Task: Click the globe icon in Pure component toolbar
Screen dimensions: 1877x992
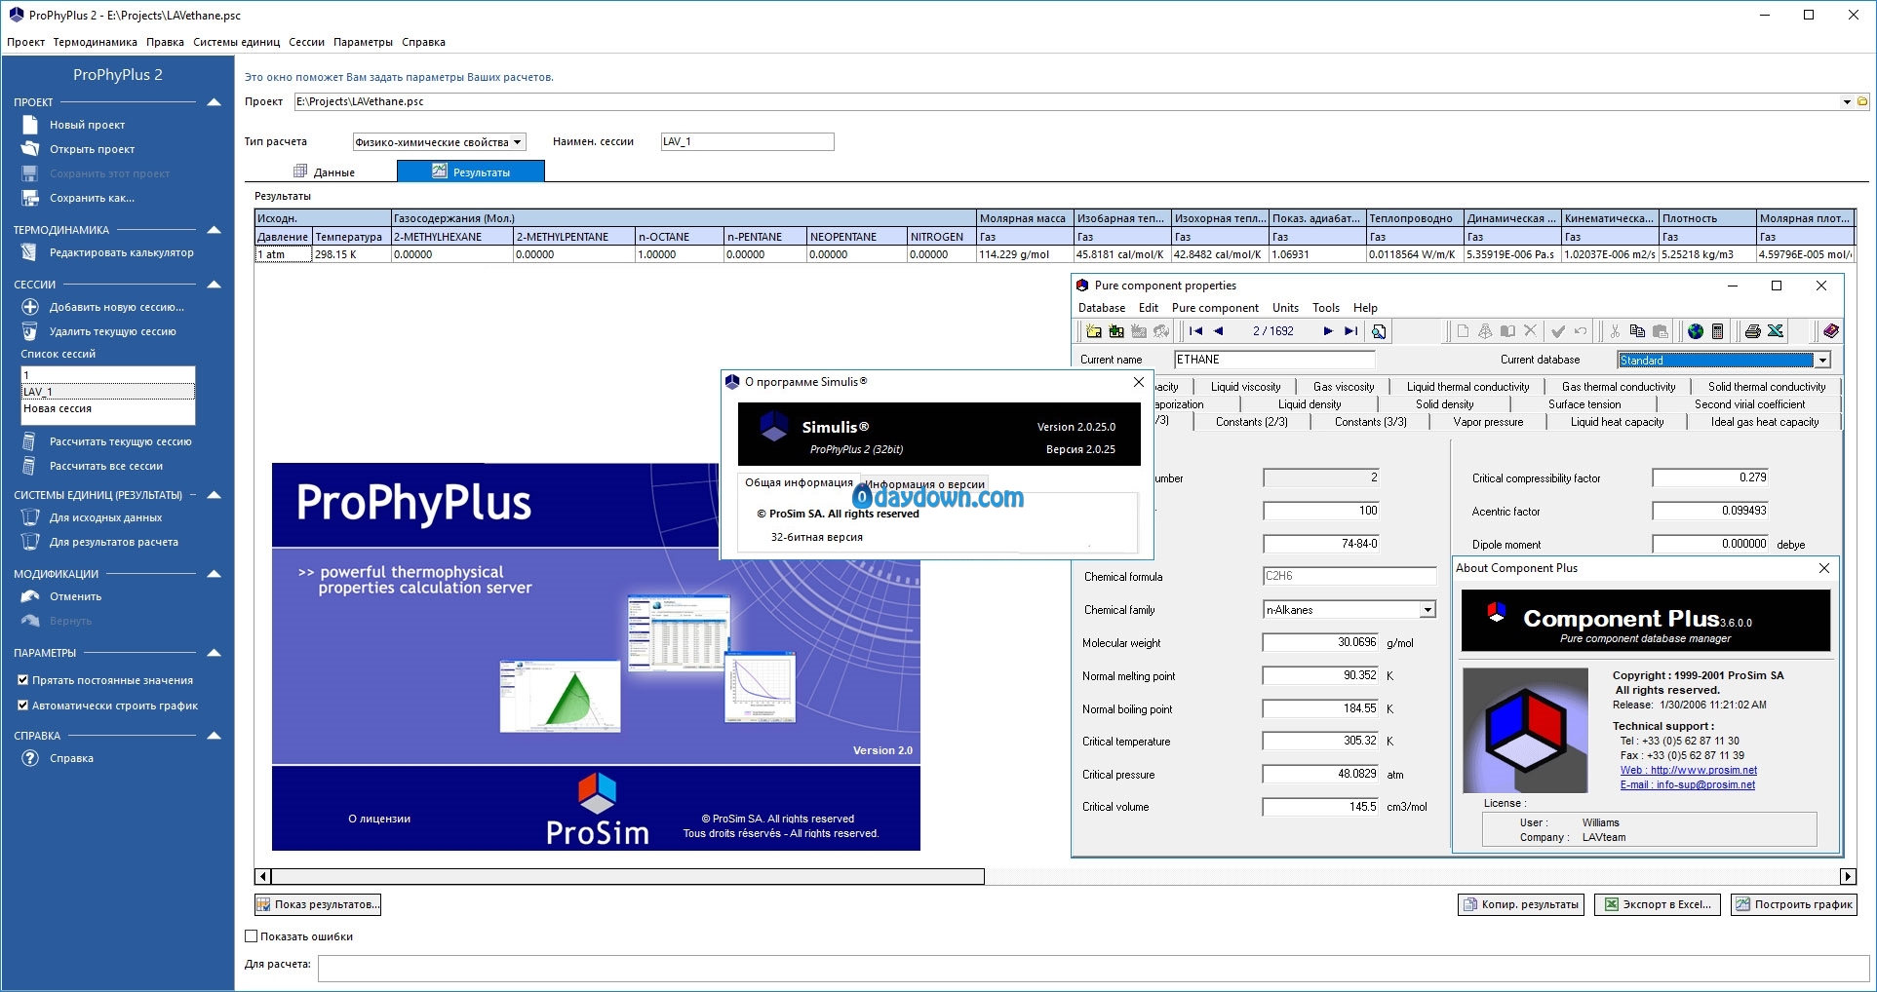Action: click(1696, 331)
